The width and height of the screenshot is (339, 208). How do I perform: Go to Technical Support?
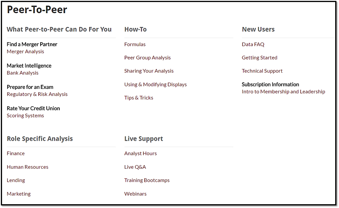tap(262, 71)
